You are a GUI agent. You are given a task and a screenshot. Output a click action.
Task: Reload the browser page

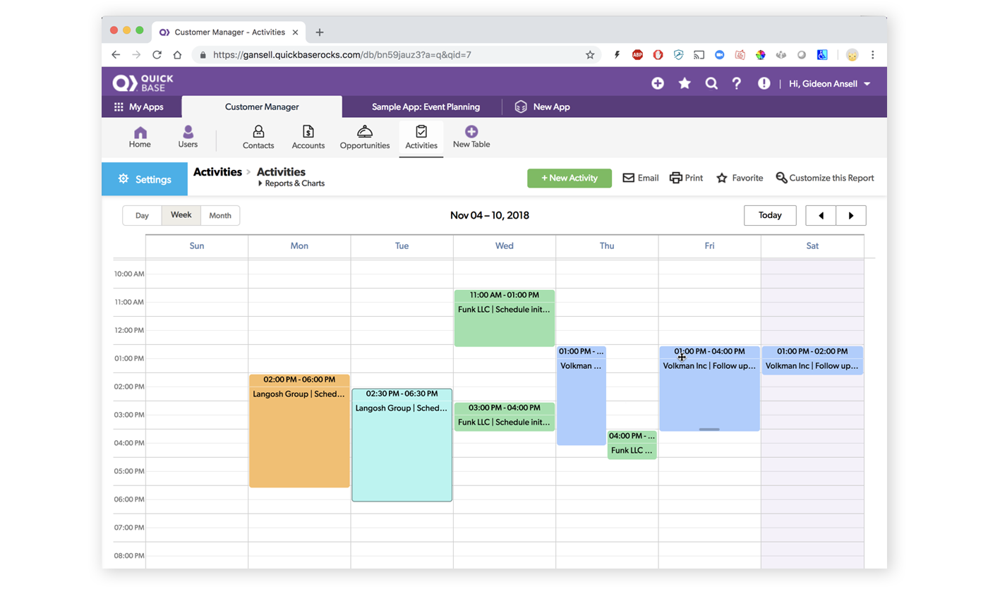(157, 54)
